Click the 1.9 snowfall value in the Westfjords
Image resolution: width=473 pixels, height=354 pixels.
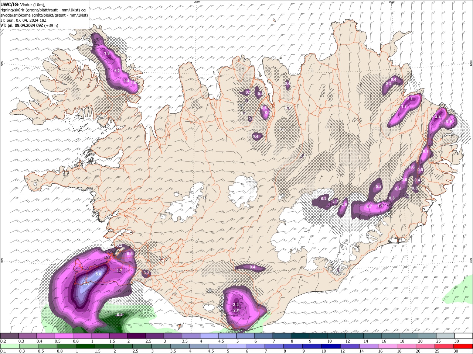[107, 53]
